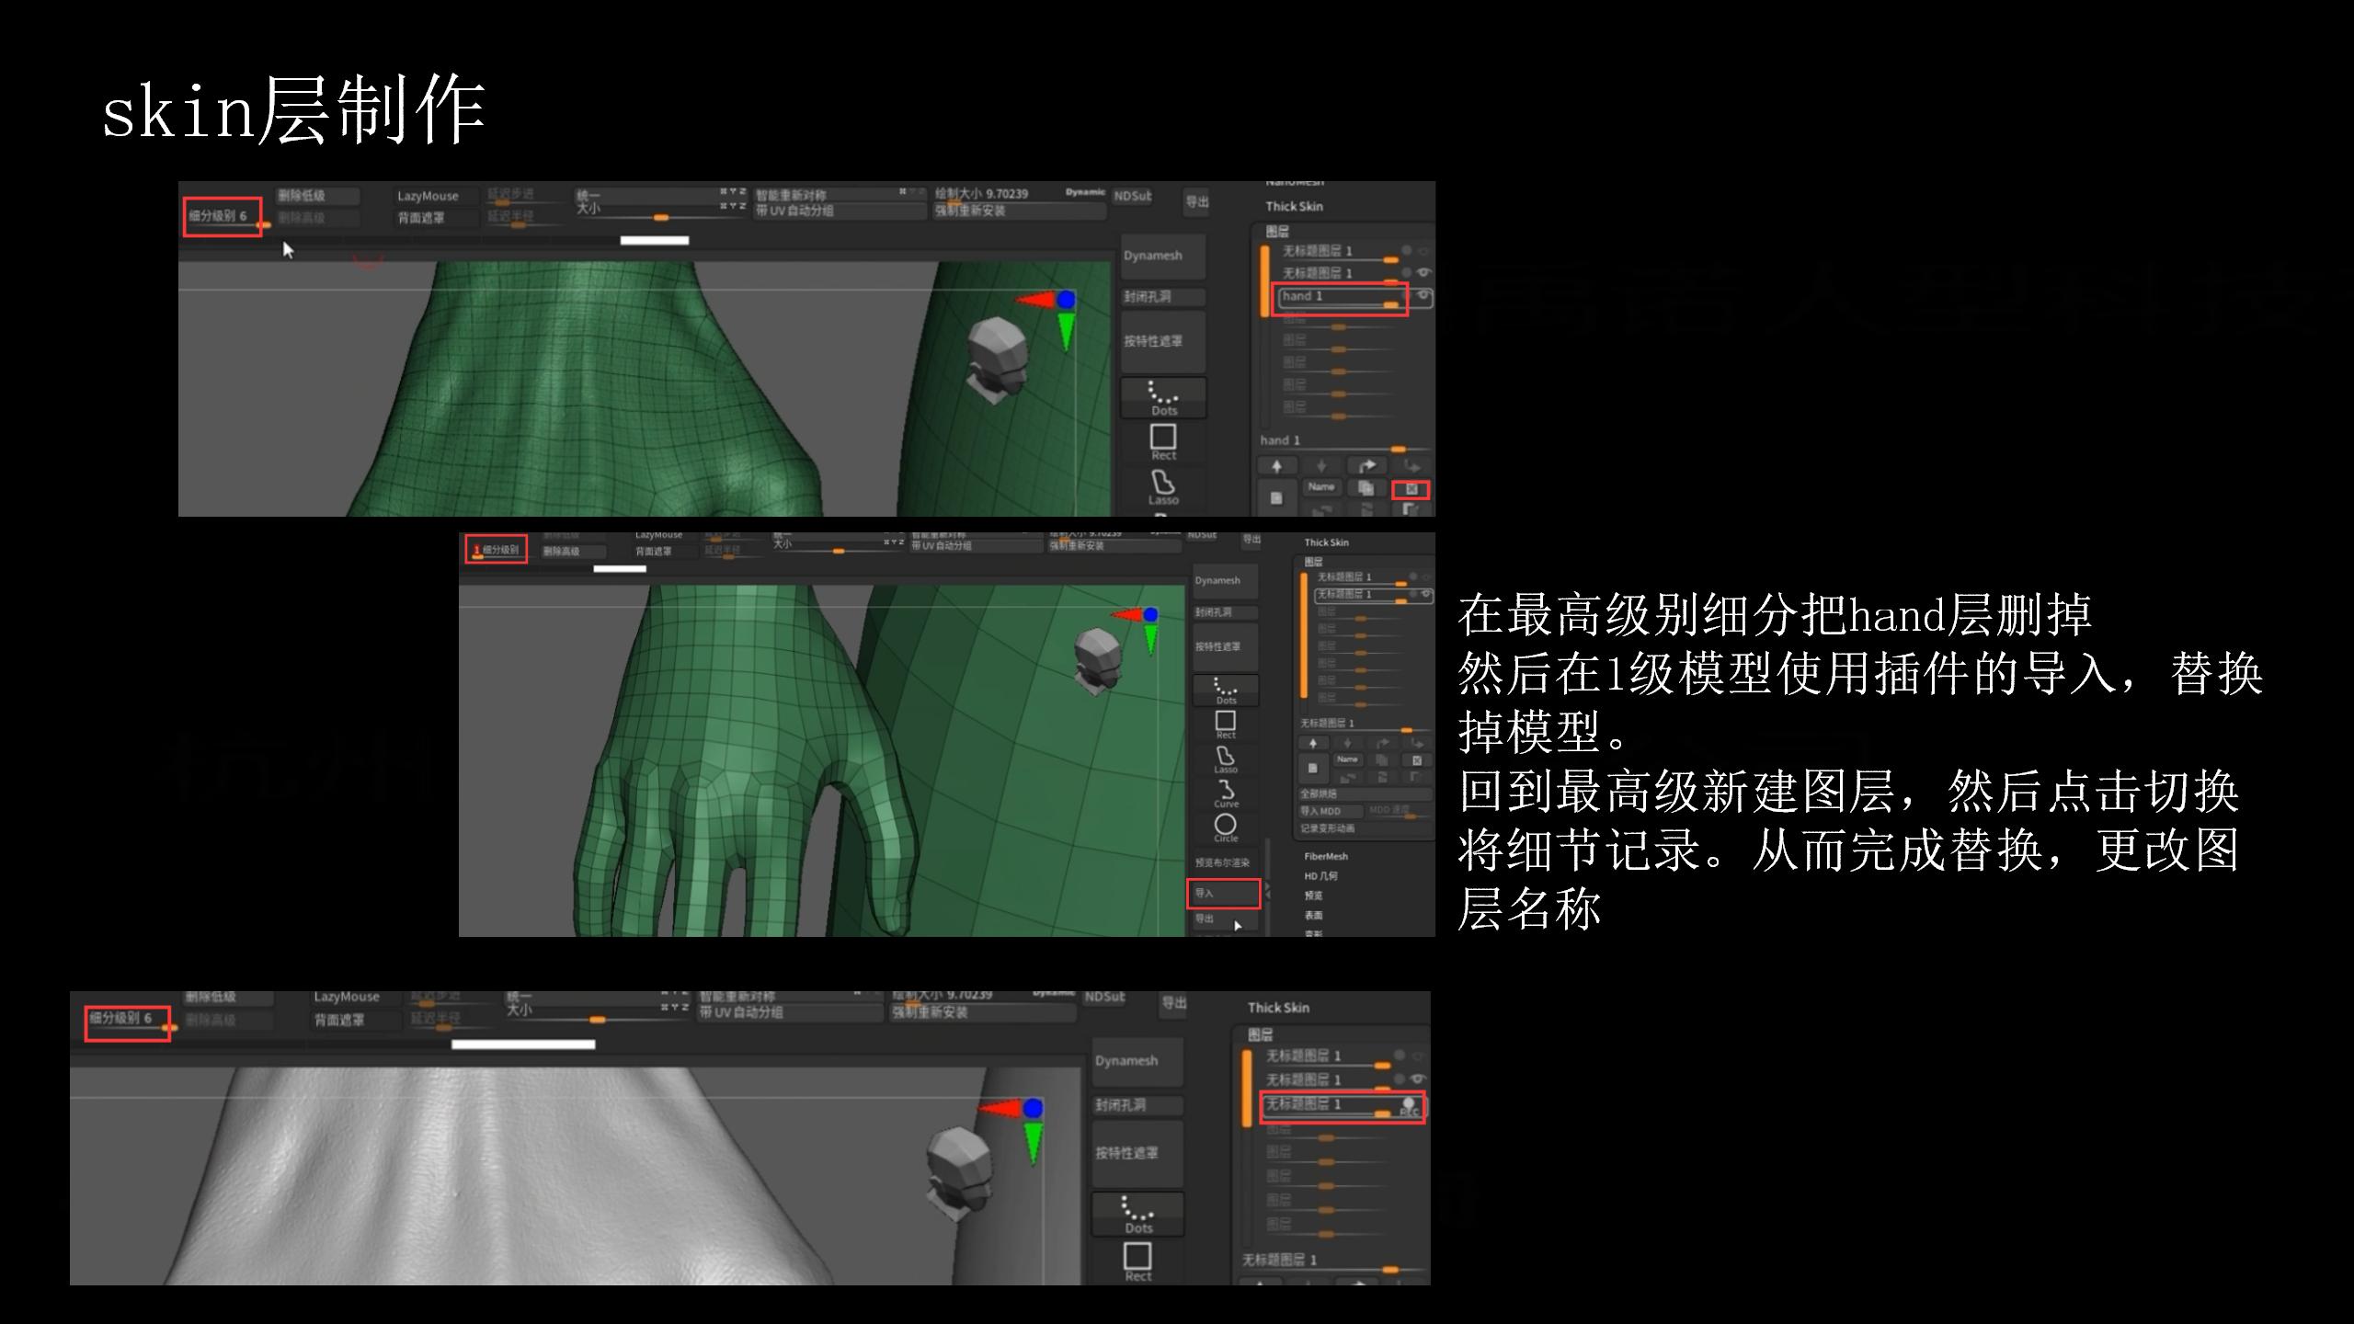Click delete layer X icon, top screenshot
Image resolution: width=2354 pixels, height=1324 pixels.
pyautogui.click(x=1411, y=489)
